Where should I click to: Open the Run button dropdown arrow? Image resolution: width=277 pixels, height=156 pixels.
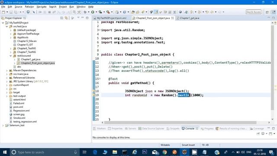(x=96, y=12)
